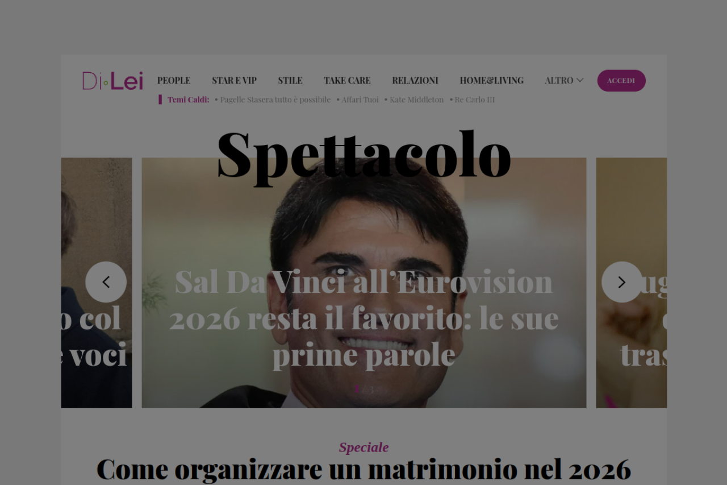
Task: Open Sal Da Vinci Eurovision article
Action: click(x=364, y=318)
